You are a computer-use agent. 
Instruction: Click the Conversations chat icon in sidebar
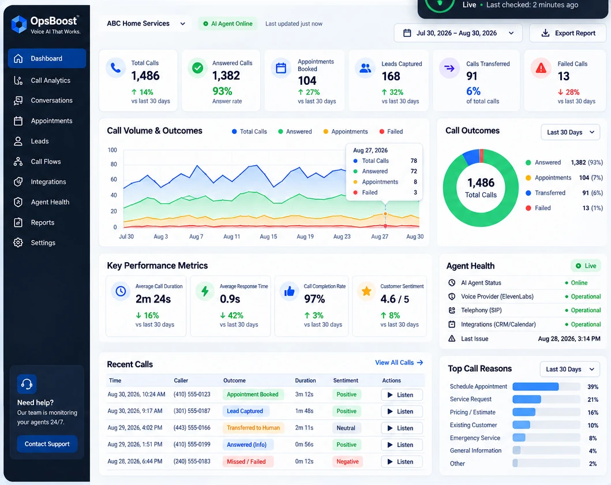tap(18, 100)
